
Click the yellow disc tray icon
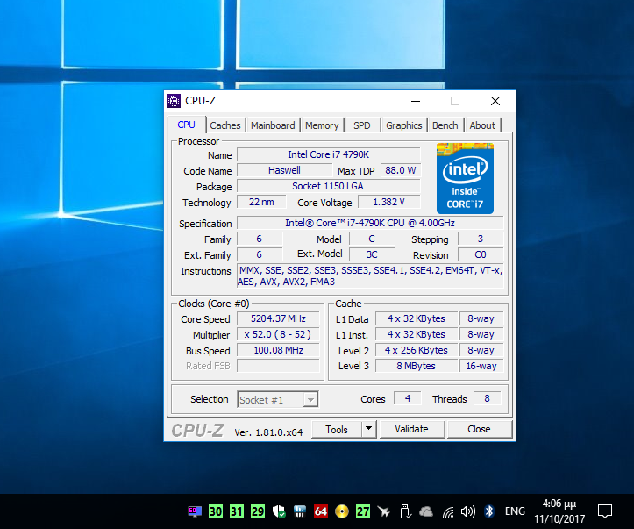(x=342, y=511)
